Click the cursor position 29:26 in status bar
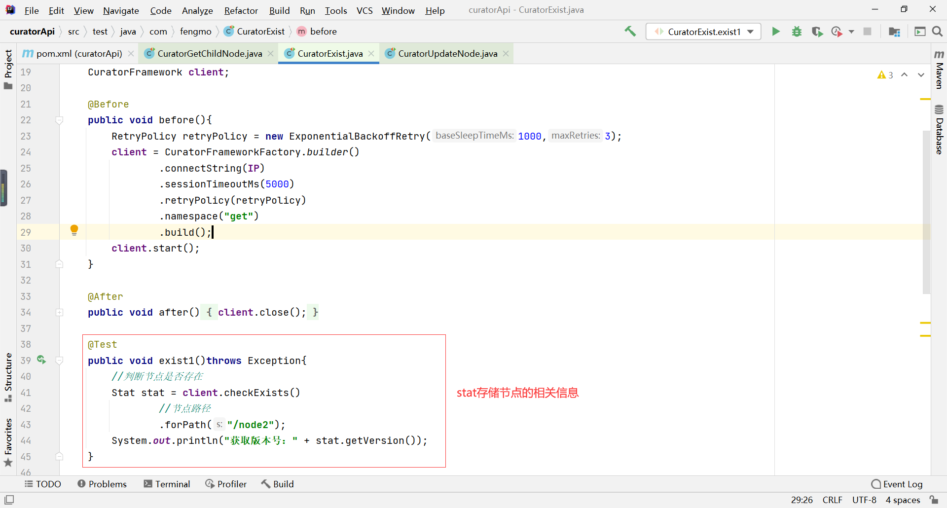 tap(801, 500)
